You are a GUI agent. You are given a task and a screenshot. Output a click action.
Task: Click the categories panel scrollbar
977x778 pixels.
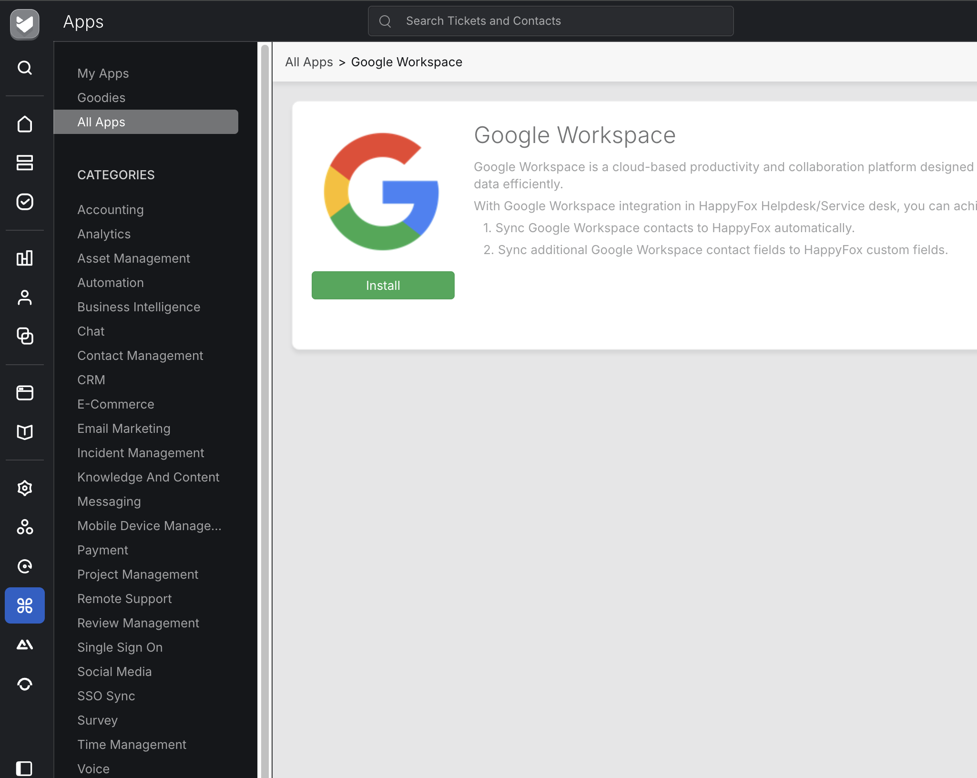(x=265, y=410)
